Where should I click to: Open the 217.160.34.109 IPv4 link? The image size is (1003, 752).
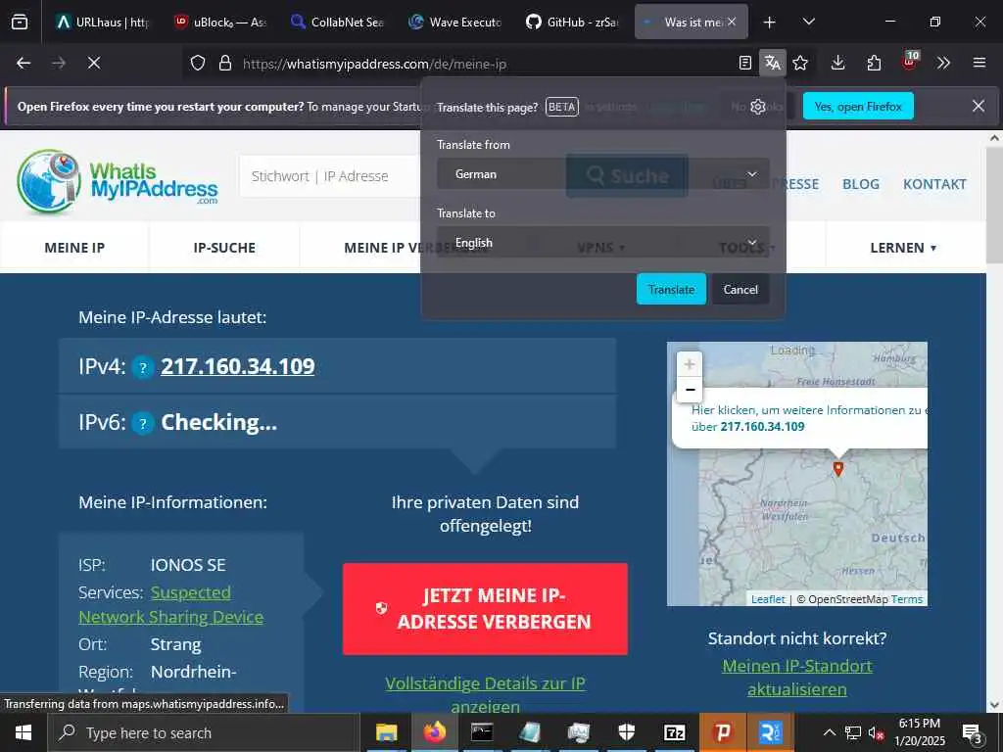(x=237, y=366)
